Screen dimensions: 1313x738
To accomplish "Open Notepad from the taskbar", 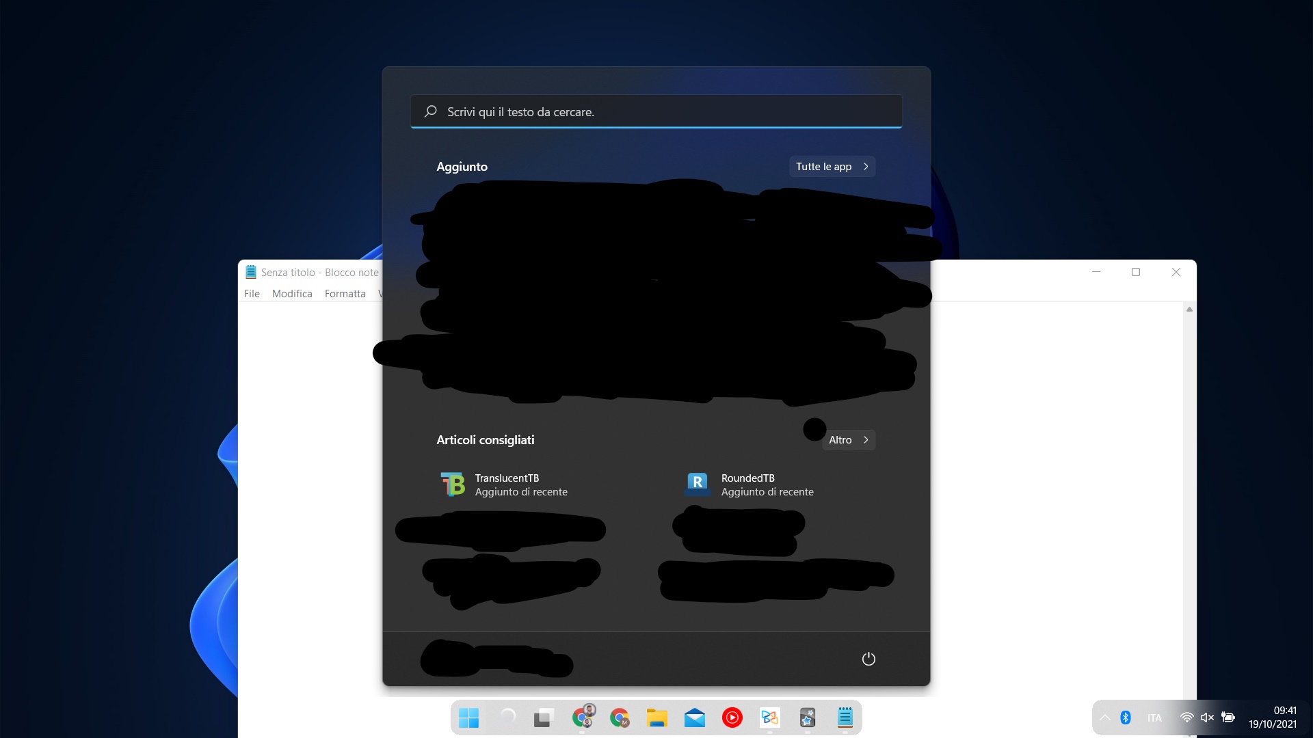I will [845, 717].
